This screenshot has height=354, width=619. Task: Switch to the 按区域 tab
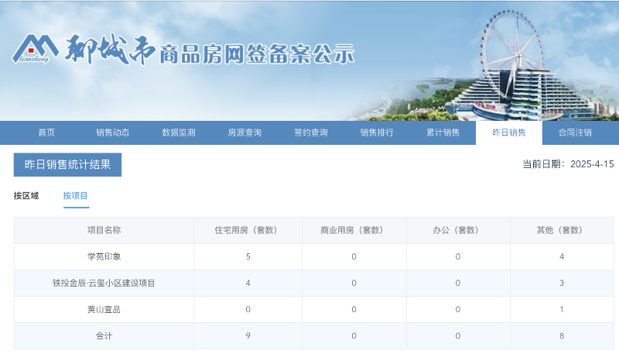pos(26,195)
